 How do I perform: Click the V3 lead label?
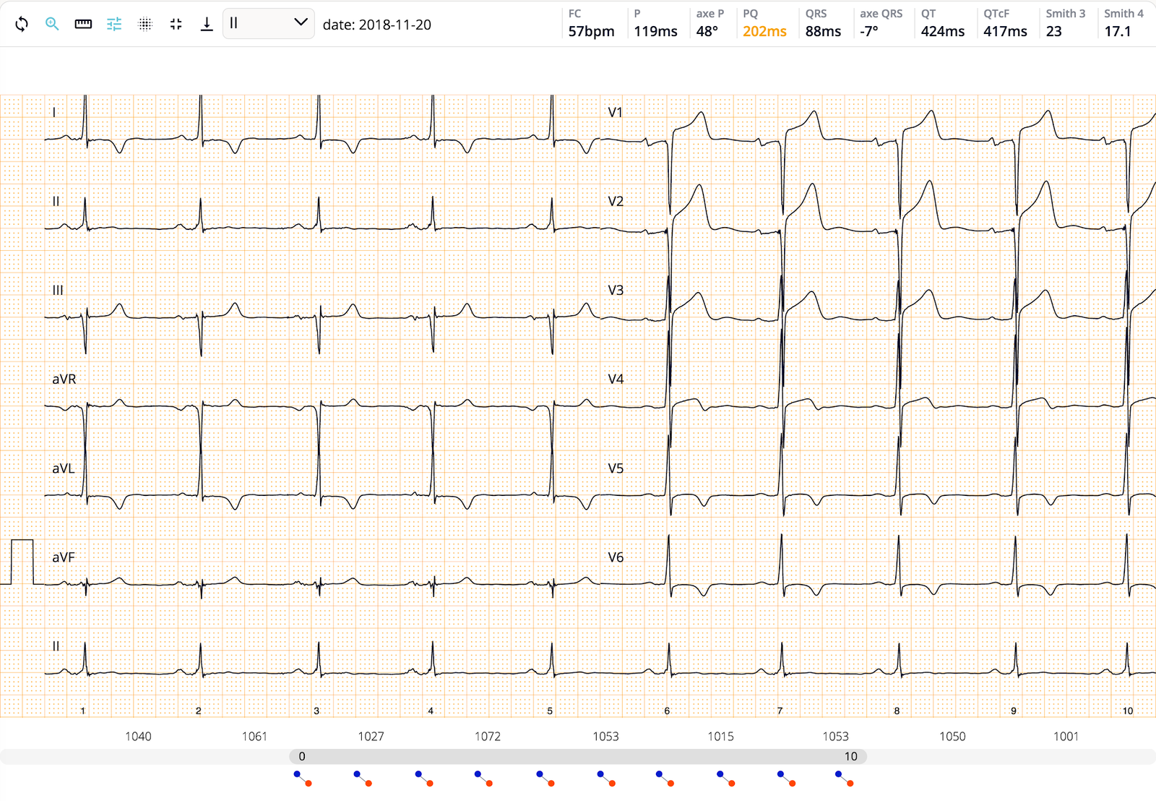point(615,290)
